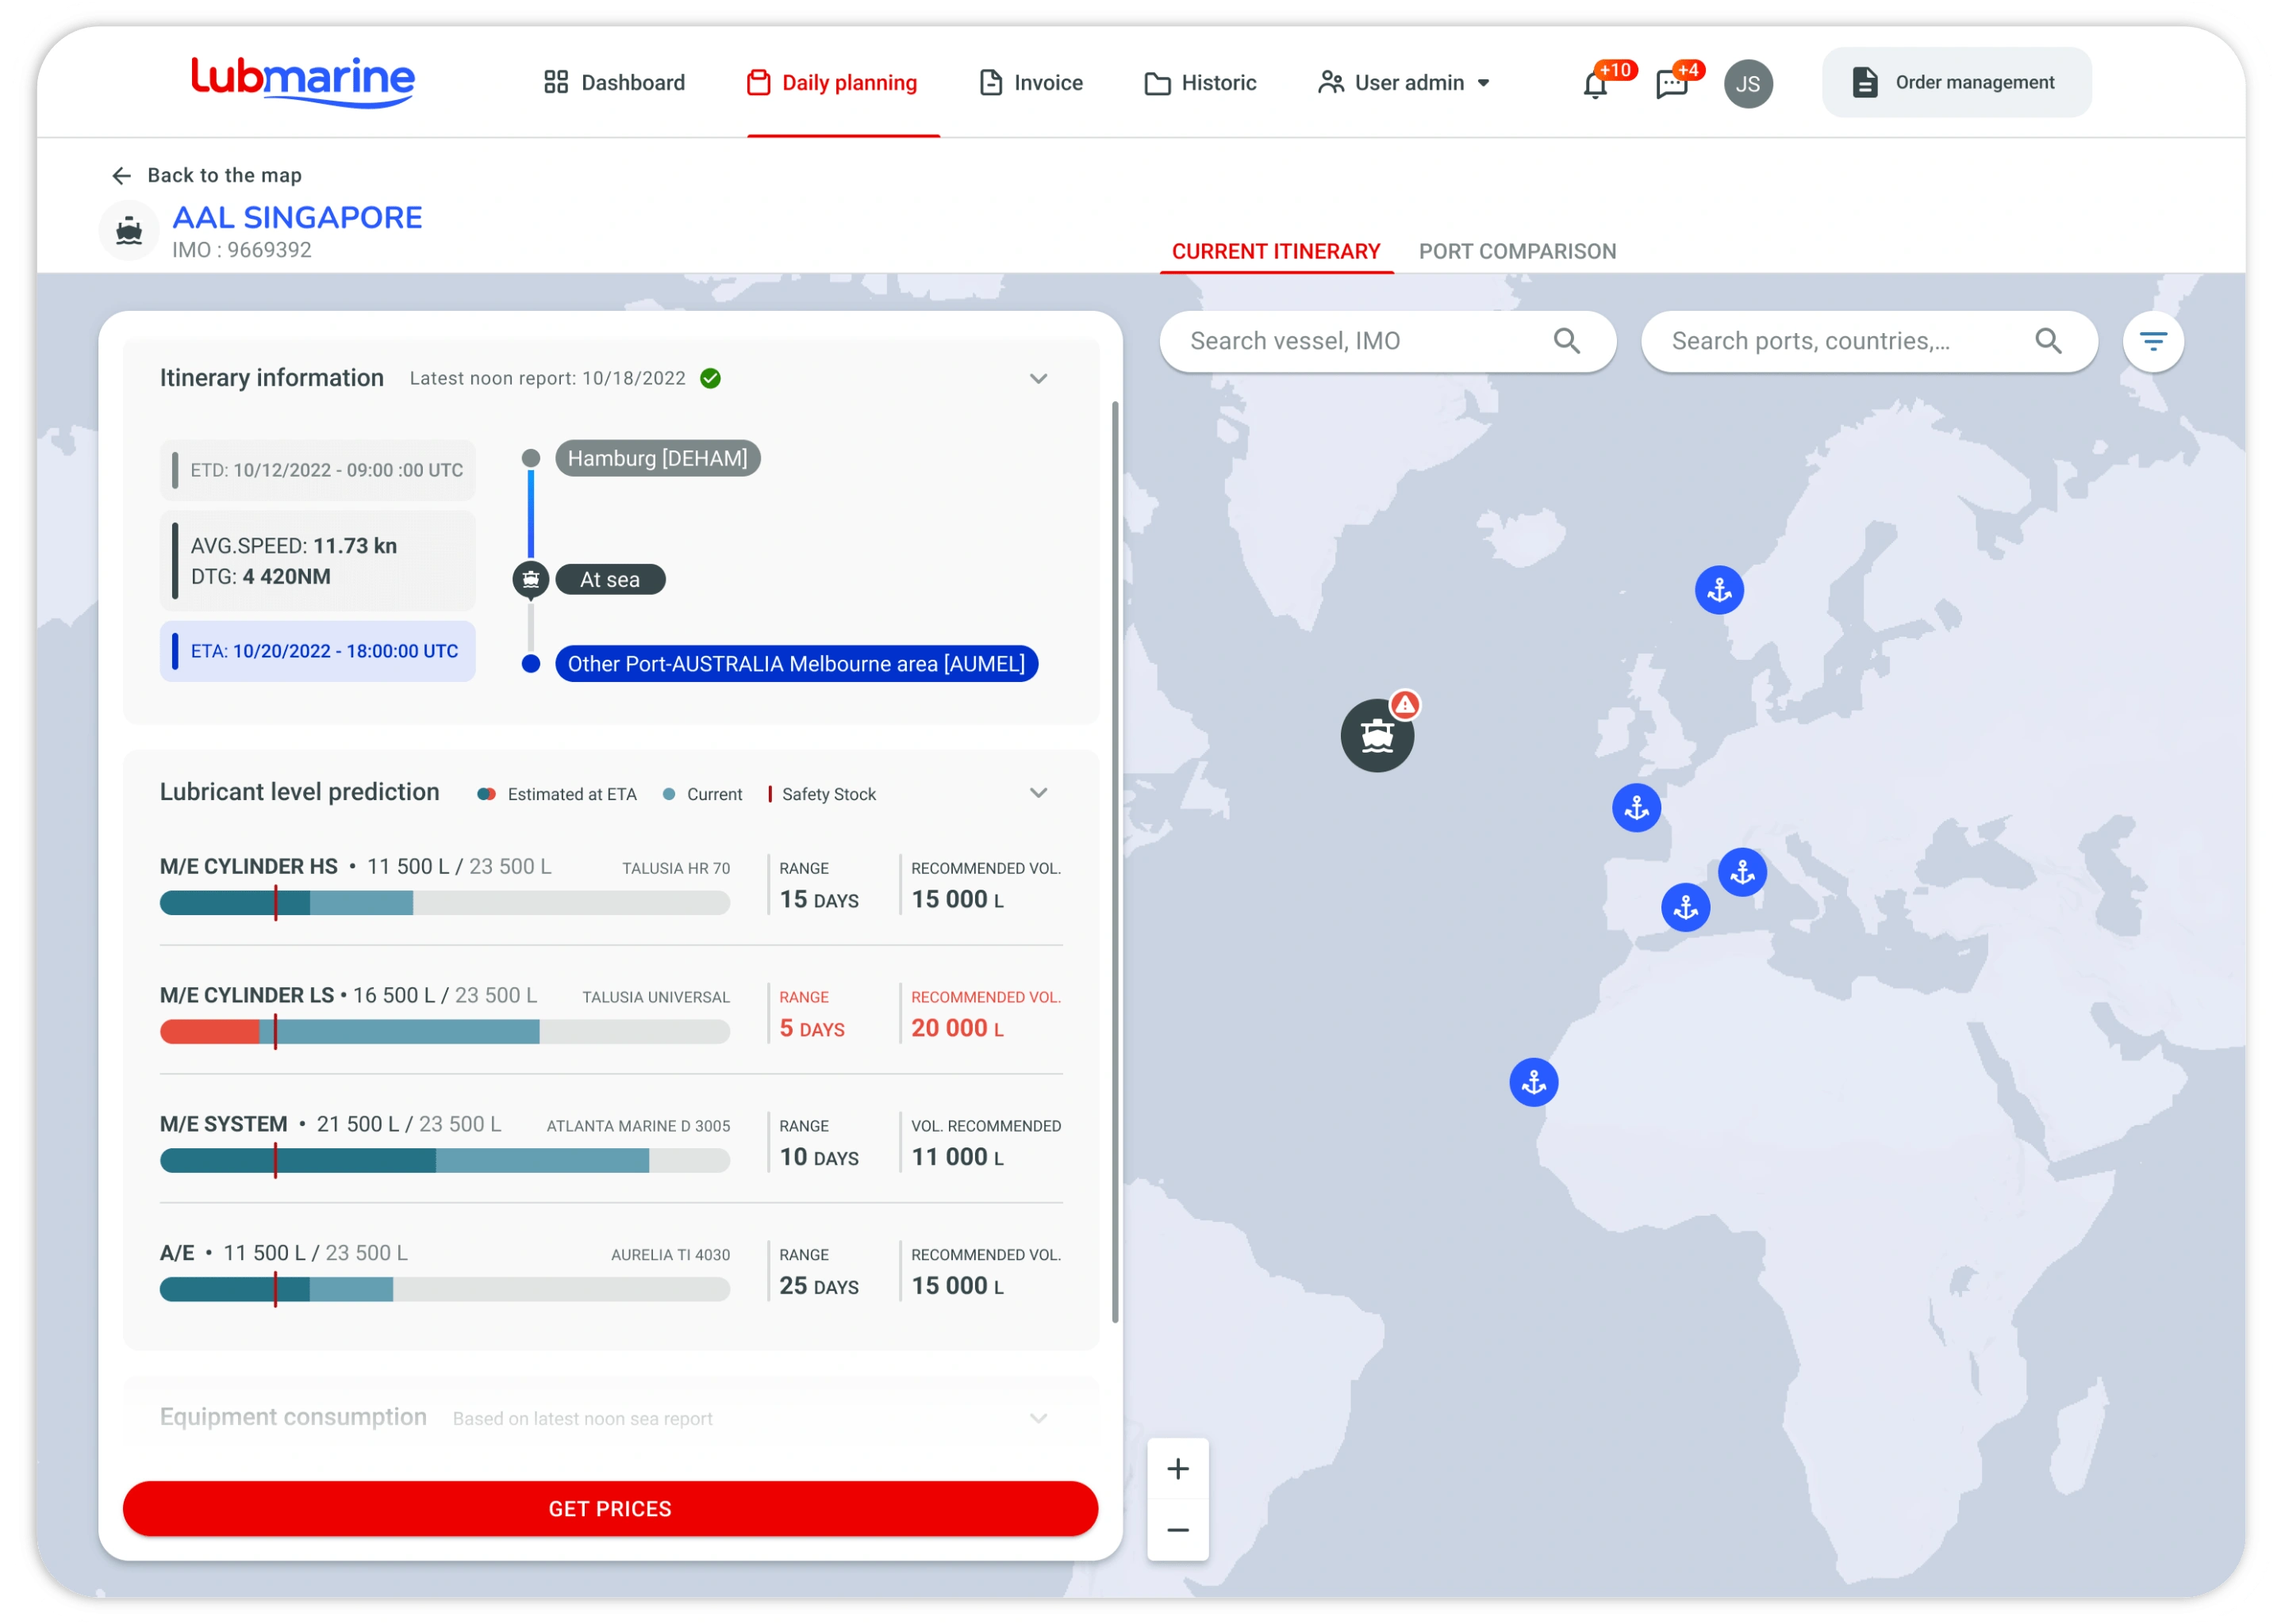Expand the Equipment consumption section

(1038, 1418)
